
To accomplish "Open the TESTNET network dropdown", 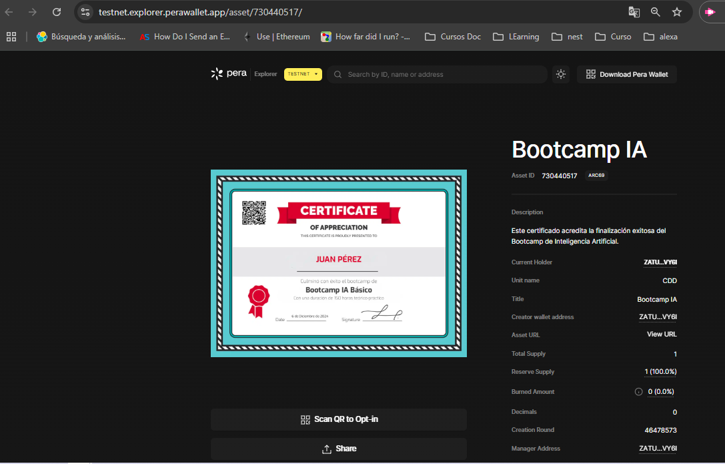I will point(303,74).
